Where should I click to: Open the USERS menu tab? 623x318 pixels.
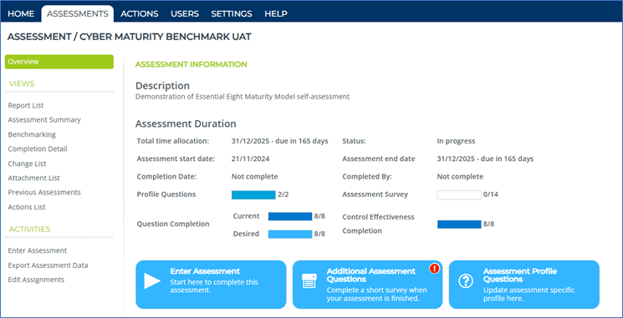click(185, 13)
